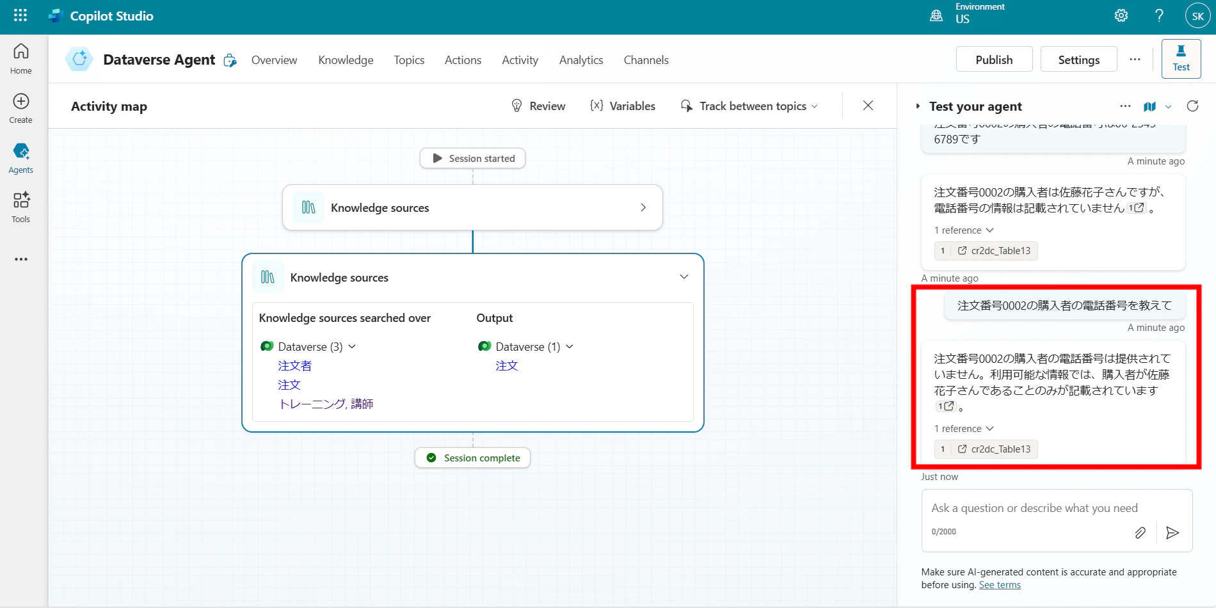Open sidebar more options ellipsis
1216x608 pixels.
pyautogui.click(x=21, y=259)
